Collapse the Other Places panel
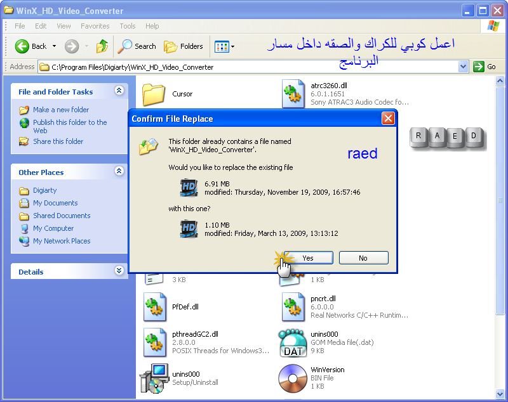The height and width of the screenshot is (402, 508). point(119,172)
